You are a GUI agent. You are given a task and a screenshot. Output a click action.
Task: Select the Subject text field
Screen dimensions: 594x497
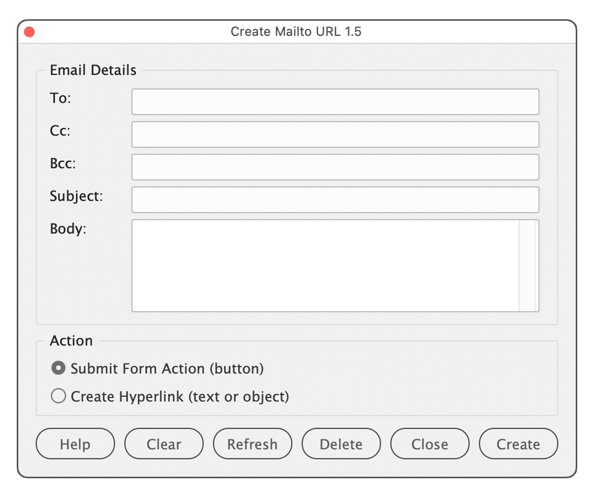(x=335, y=200)
